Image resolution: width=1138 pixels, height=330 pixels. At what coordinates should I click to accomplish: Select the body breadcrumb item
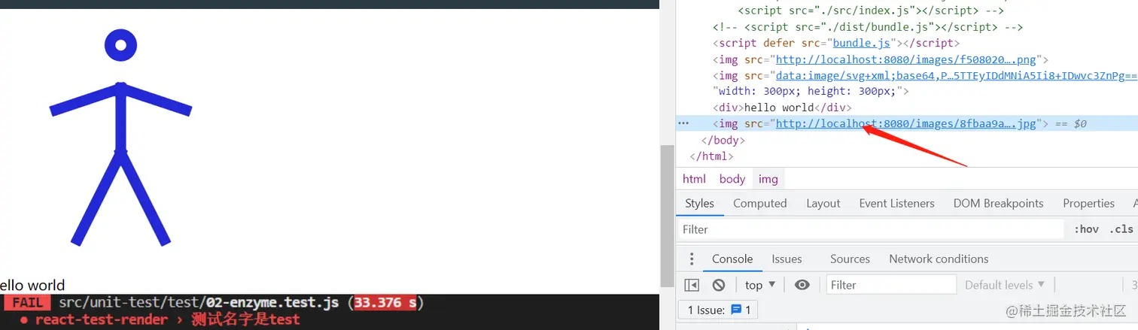coord(732,179)
